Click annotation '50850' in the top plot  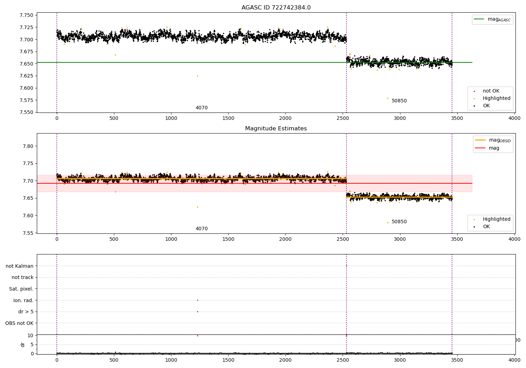[399, 101]
